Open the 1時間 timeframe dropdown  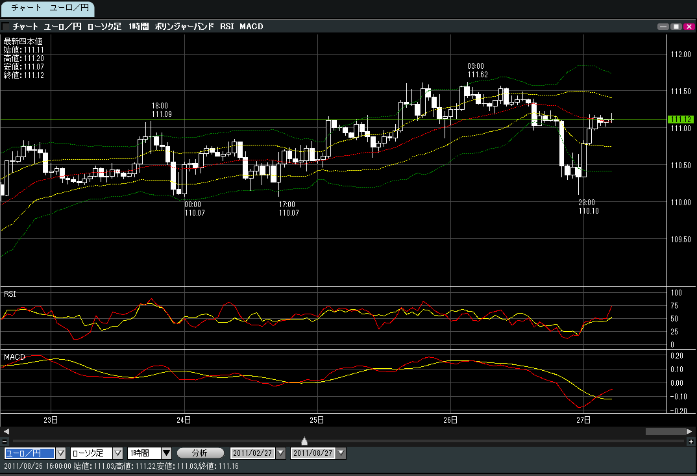166,453
